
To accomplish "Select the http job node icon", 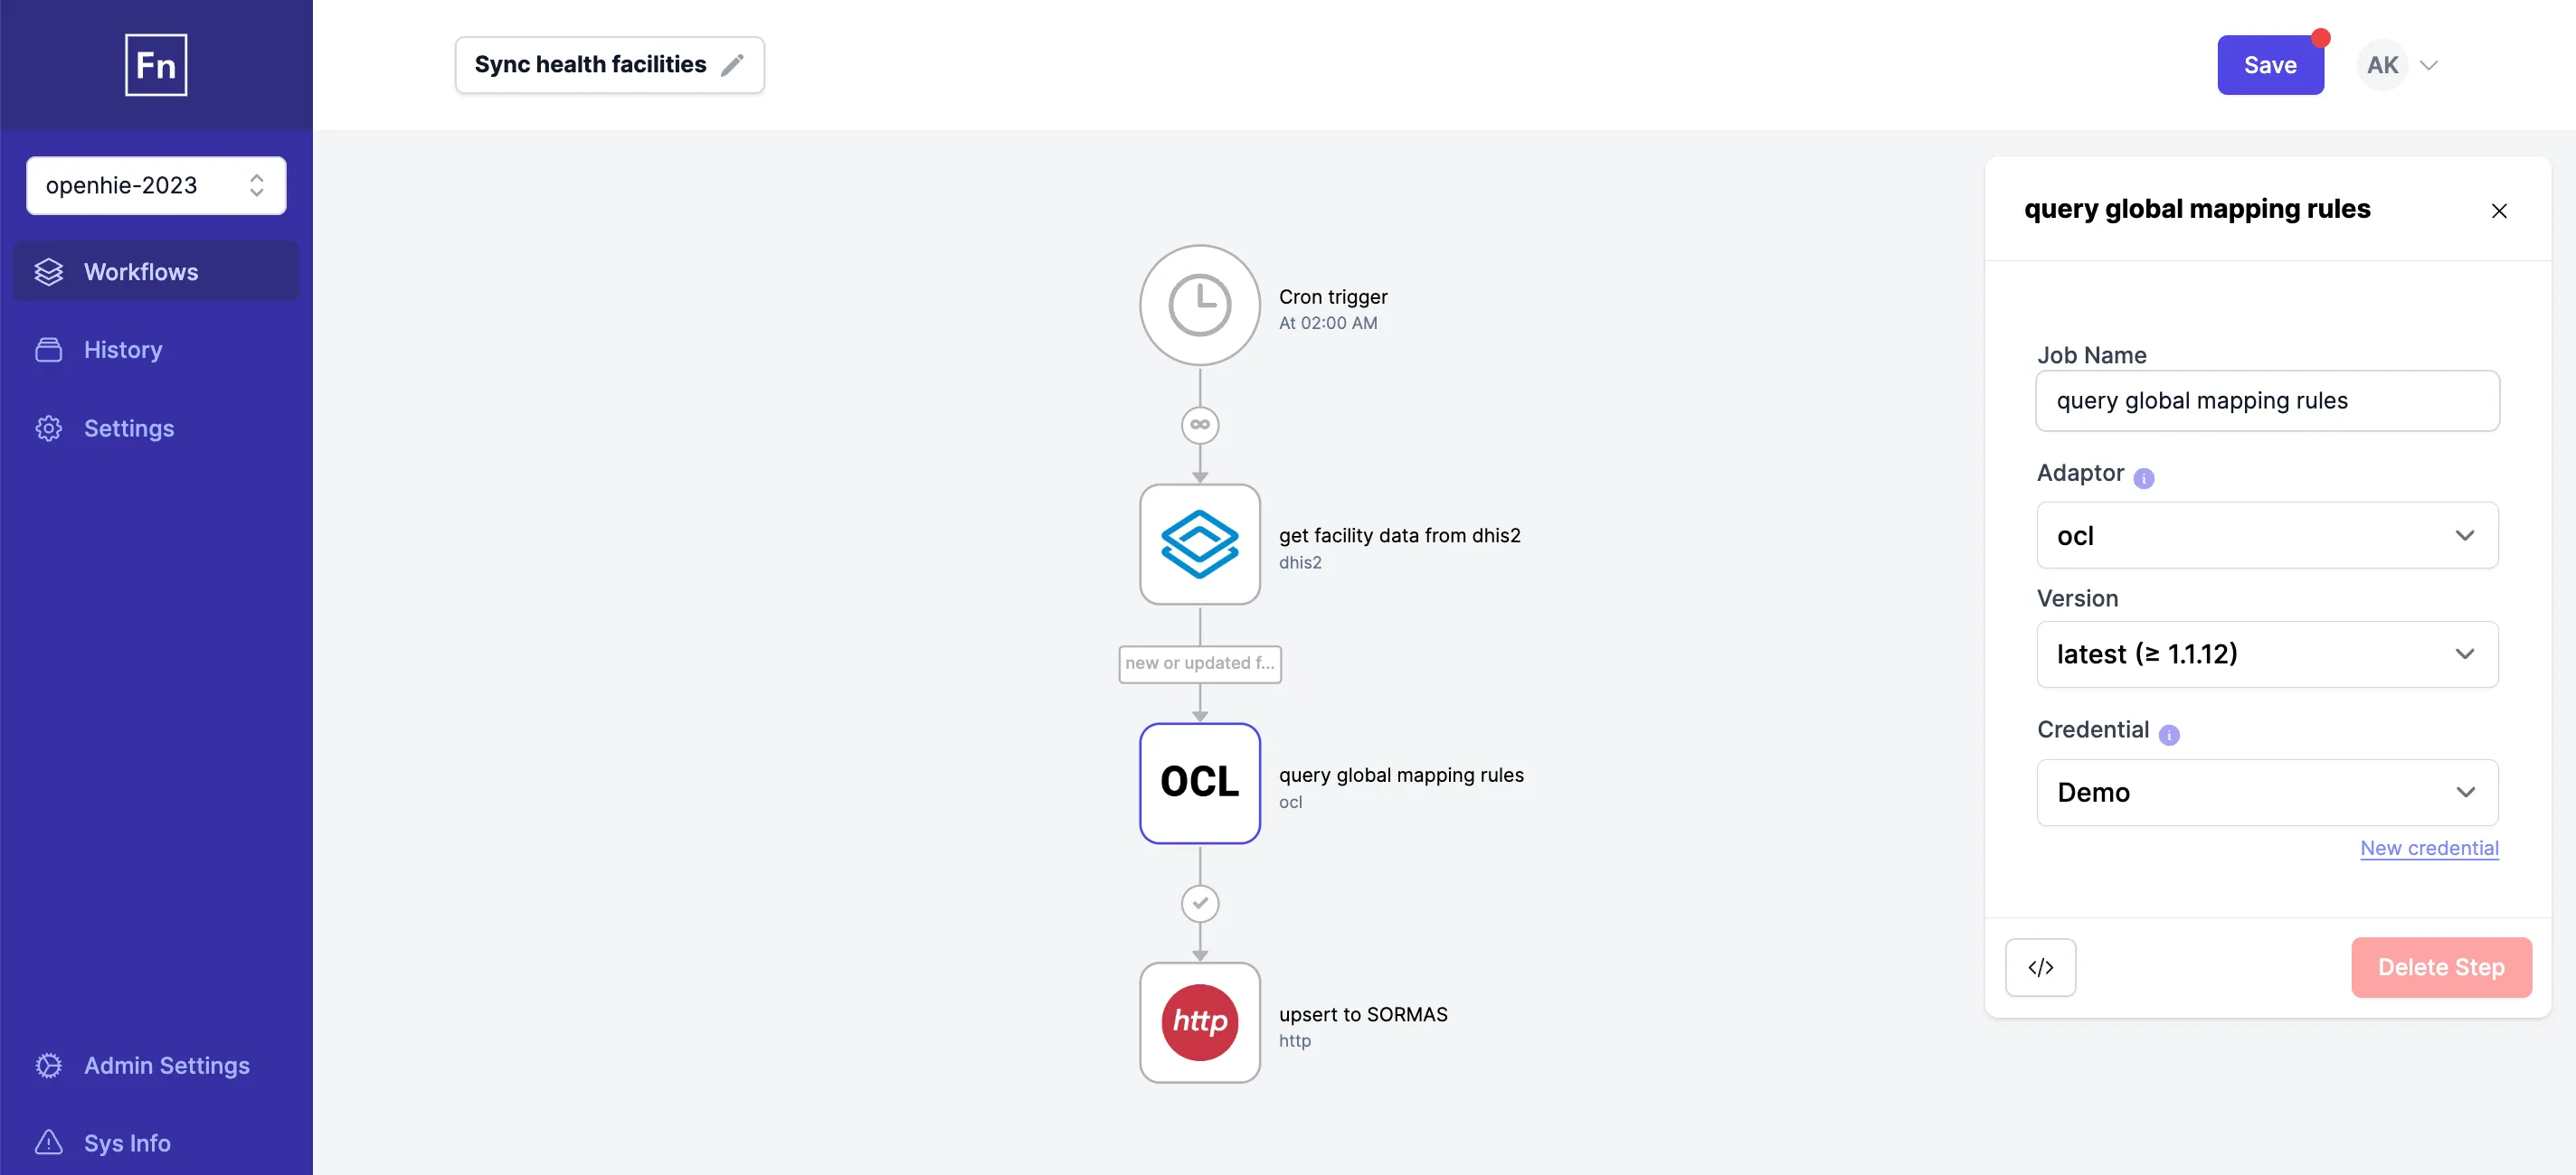I will [x=1200, y=1022].
